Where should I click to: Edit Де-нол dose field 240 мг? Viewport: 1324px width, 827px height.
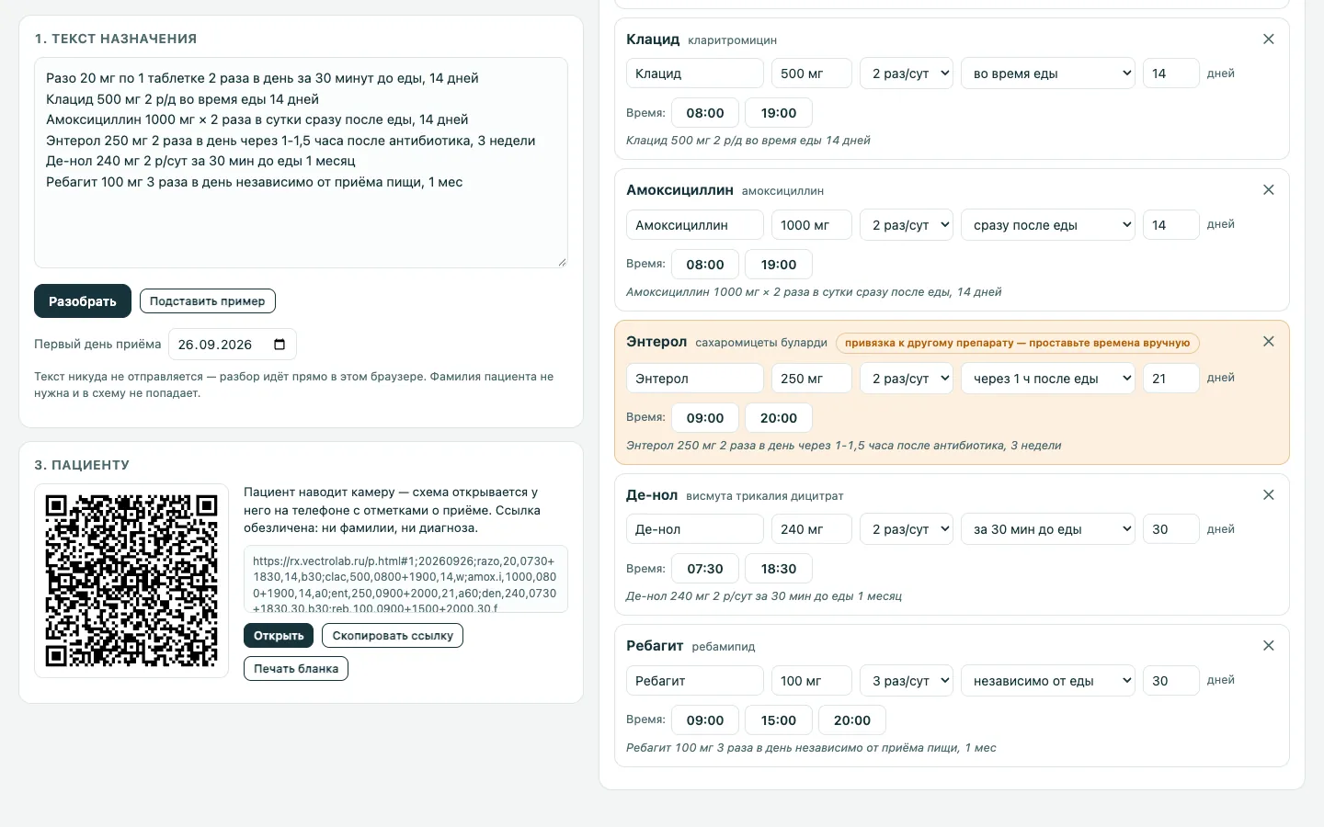point(812,529)
